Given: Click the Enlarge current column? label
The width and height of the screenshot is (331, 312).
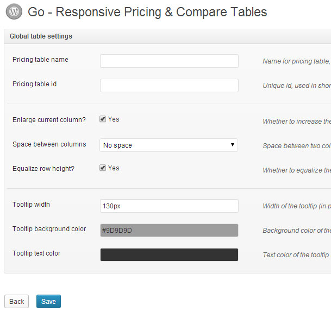Looking at the screenshot, I should 49,120.
